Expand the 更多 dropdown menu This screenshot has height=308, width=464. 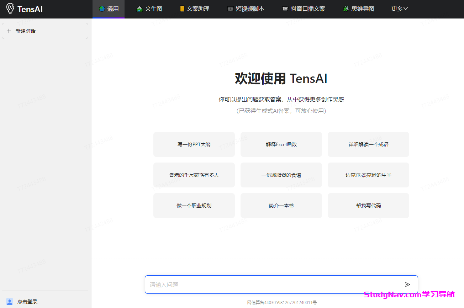pyautogui.click(x=399, y=9)
